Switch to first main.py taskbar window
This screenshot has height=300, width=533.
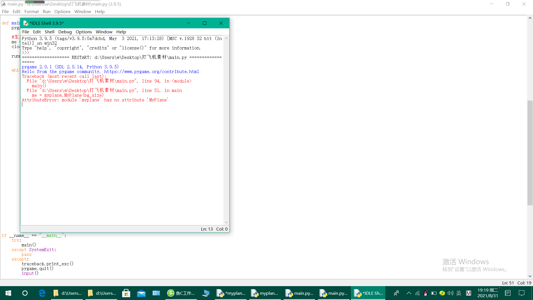tap(299, 293)
